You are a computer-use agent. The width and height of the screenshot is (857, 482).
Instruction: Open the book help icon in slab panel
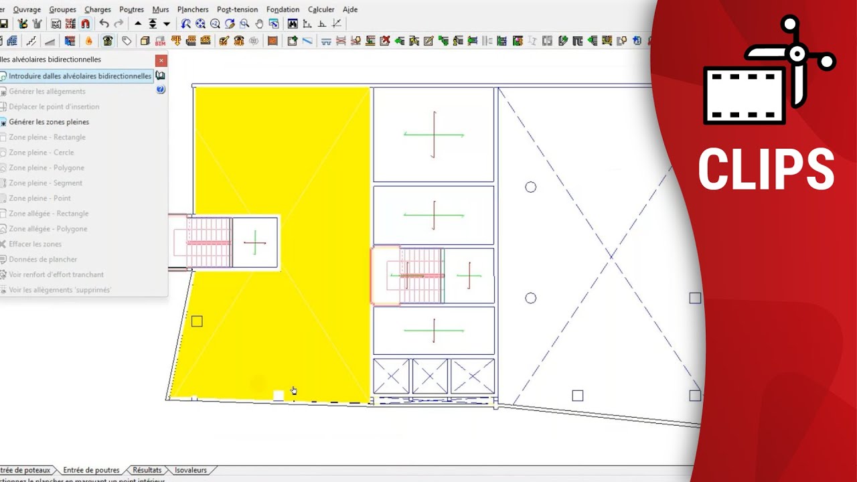coord(160,76)
